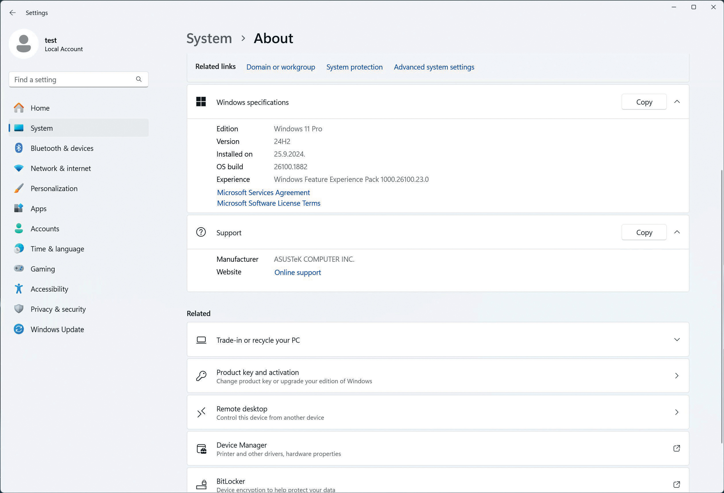Click the Privacy & security shield icon
The image size is (724, 493).
click(x=19, y=309)
